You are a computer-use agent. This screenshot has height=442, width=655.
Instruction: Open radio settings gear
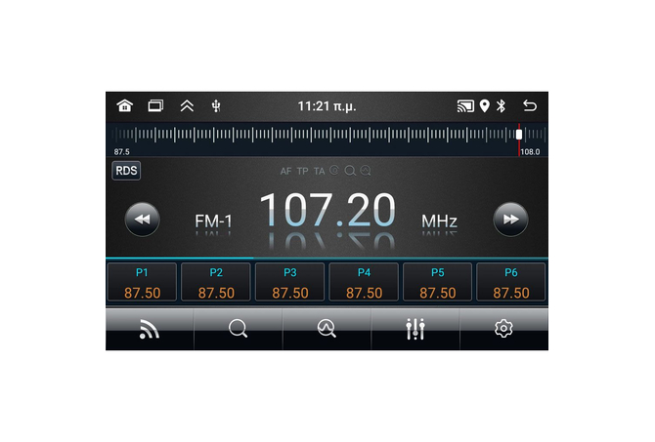click(503, 330)
